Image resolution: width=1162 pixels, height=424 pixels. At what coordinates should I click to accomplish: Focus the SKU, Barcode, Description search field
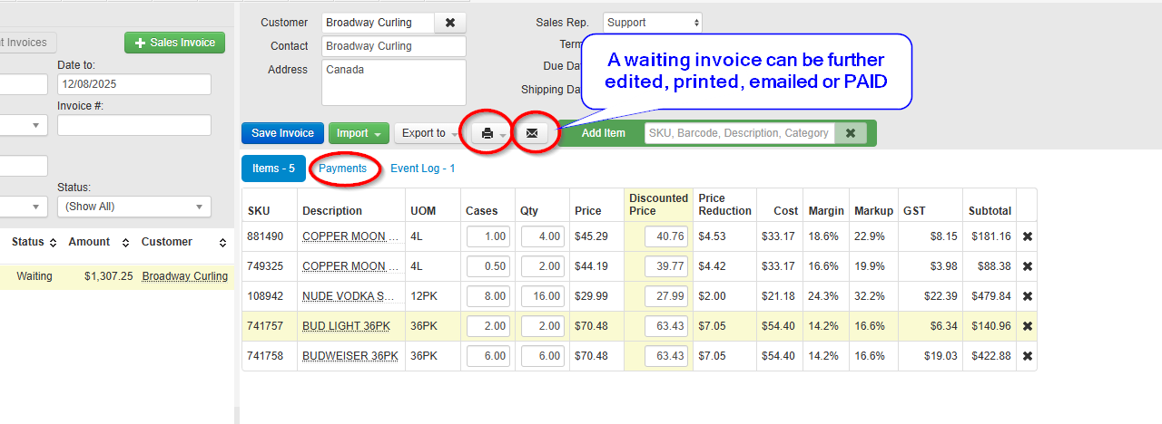coord(740,133)
